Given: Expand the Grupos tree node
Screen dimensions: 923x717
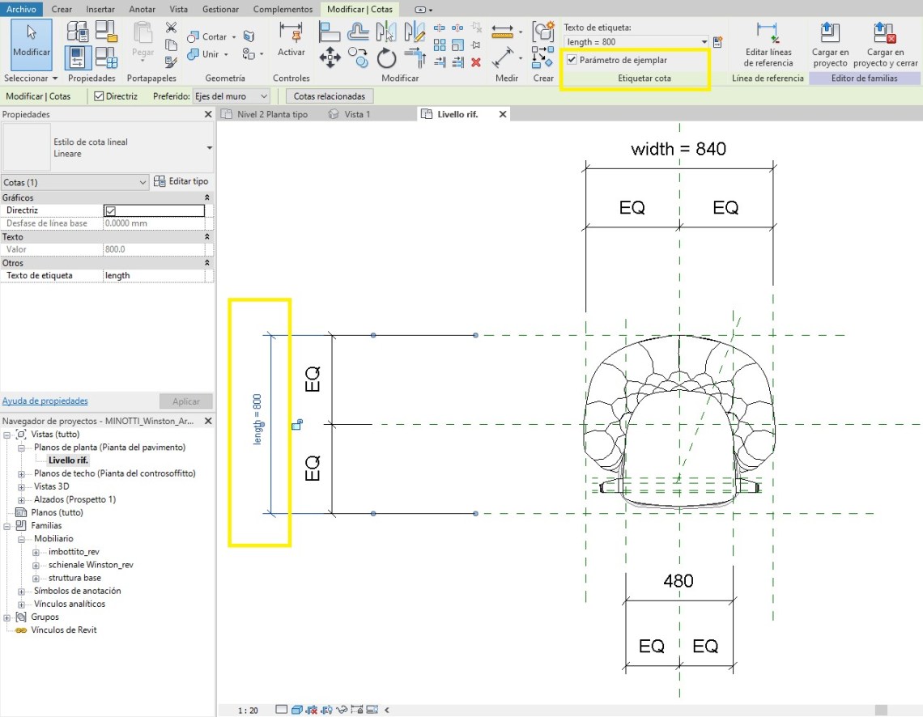Looking at the screenshot, I should (x=7, y=617).
